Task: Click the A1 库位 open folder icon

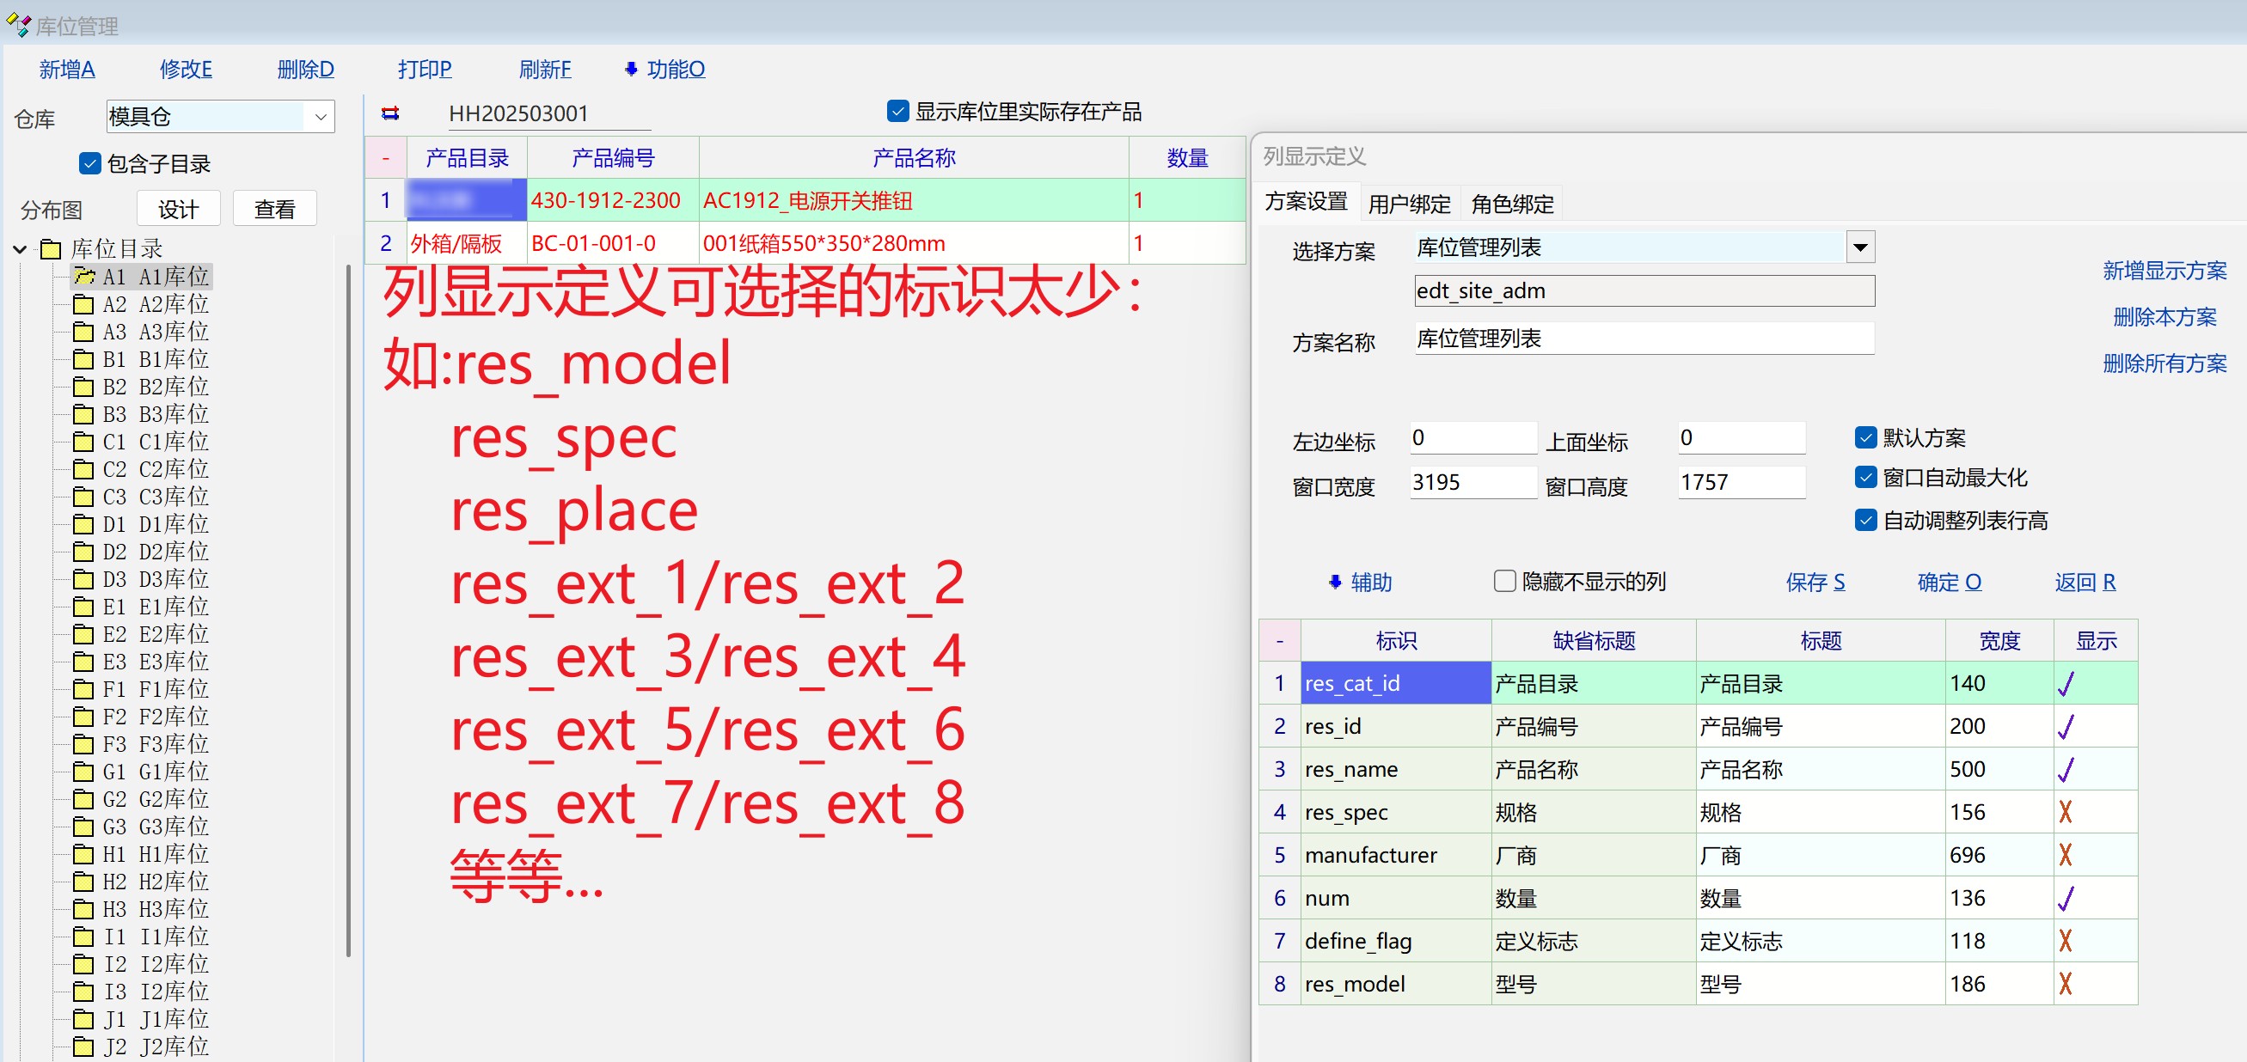Action: [x=84, y=277]
